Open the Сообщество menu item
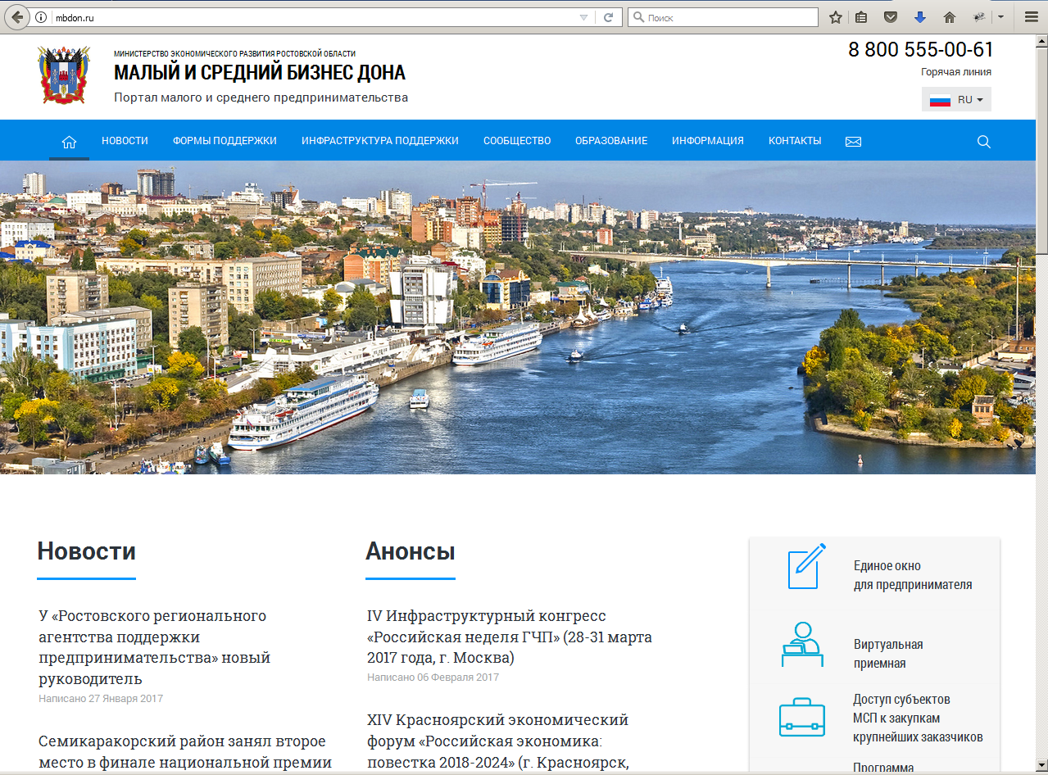 click(517, 141)
